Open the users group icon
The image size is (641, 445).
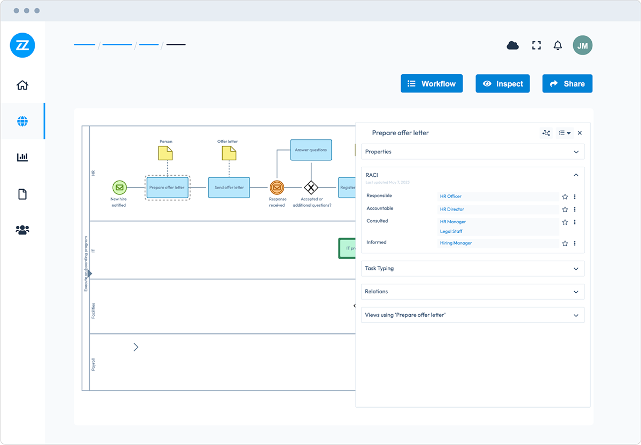[x=22, y=230]
